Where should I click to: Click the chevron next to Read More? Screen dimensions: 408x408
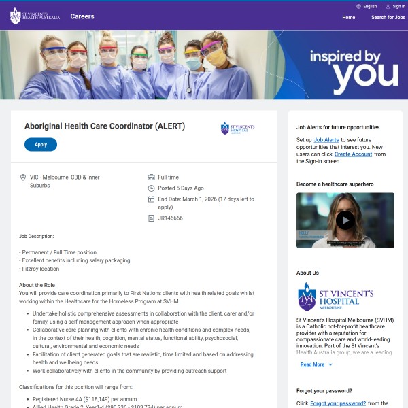tap(330, 364)
